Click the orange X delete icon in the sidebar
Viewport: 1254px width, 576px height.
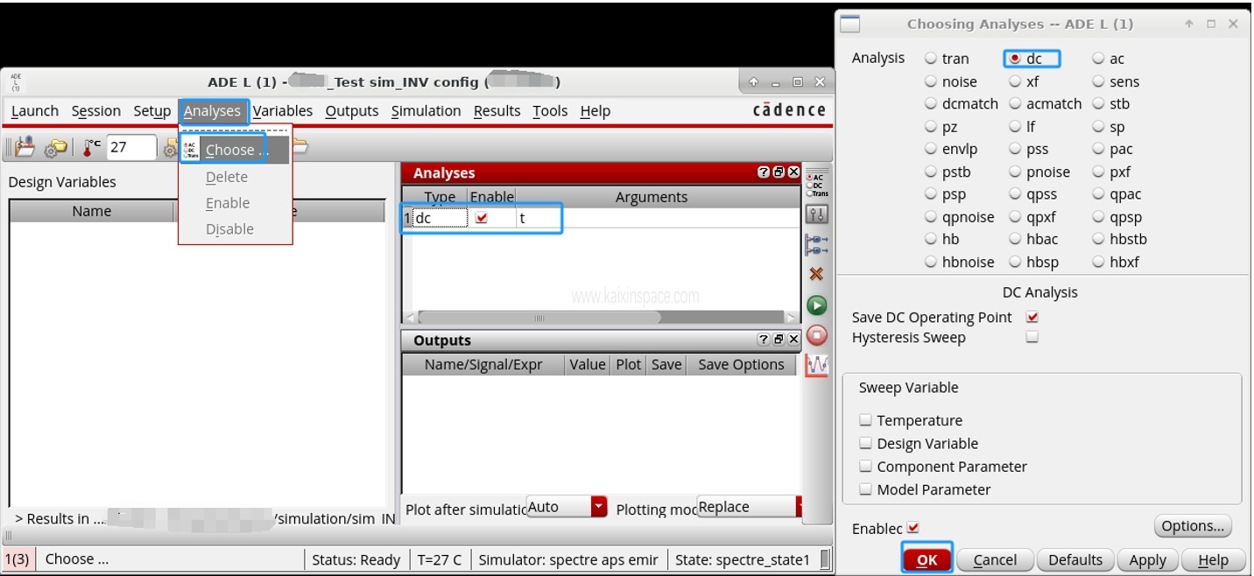[816, 274]
